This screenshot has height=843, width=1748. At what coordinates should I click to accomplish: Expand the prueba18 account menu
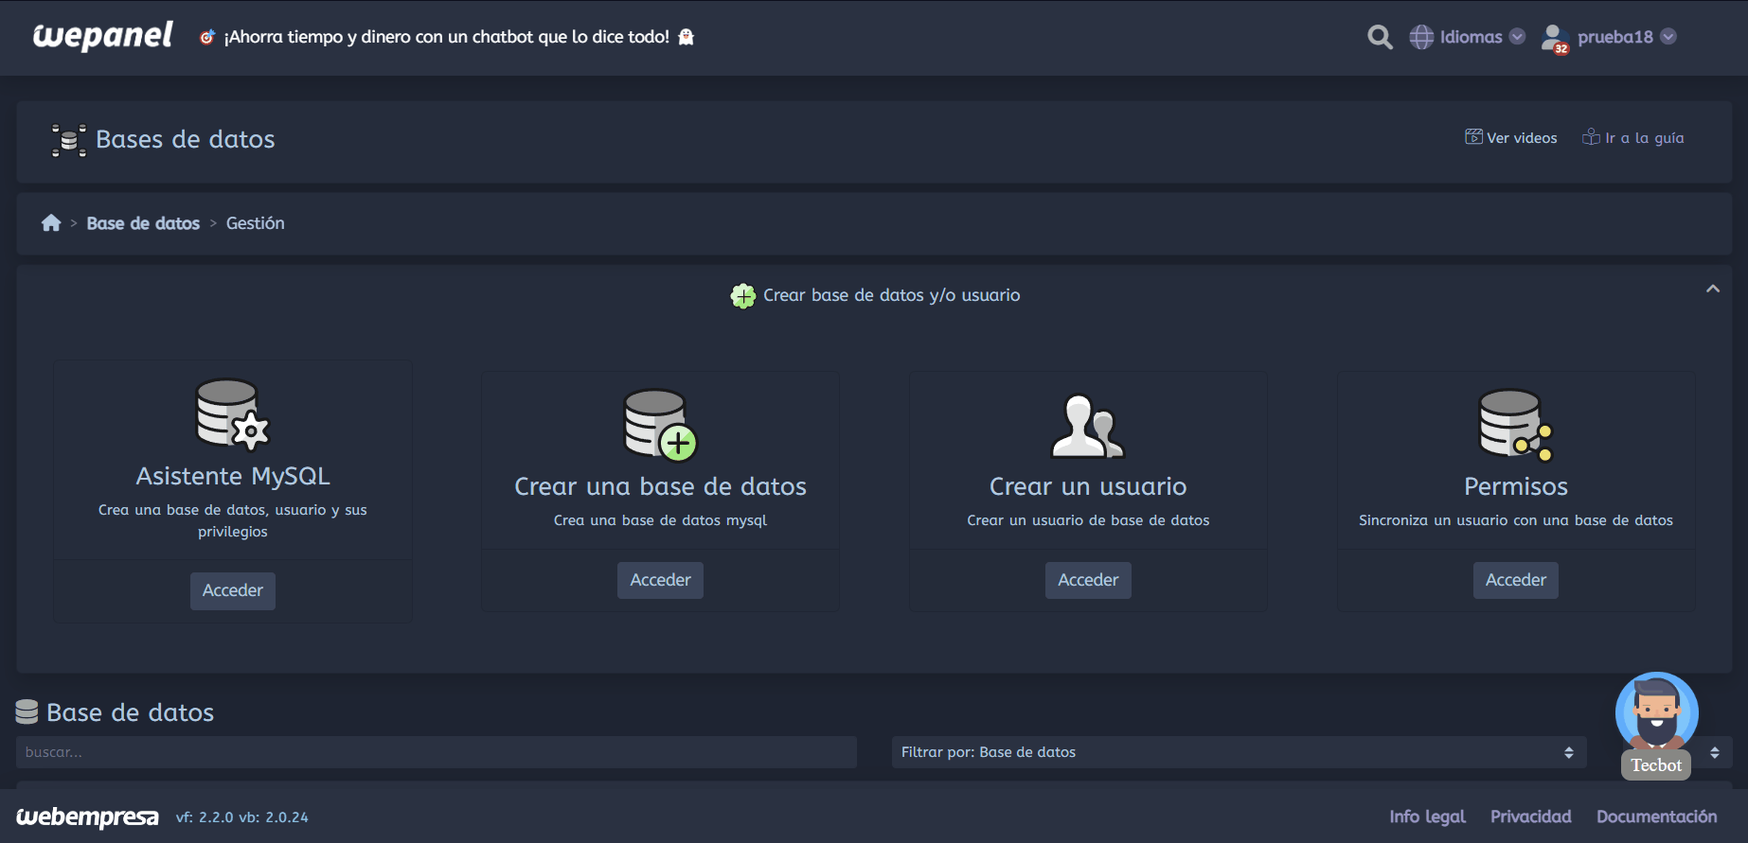click(x=1626, y=37)
